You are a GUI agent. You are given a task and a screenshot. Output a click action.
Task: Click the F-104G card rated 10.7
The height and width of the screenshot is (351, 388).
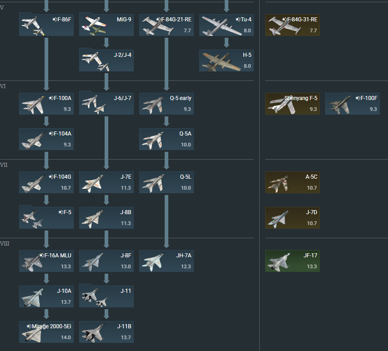(x=46, y=182)
